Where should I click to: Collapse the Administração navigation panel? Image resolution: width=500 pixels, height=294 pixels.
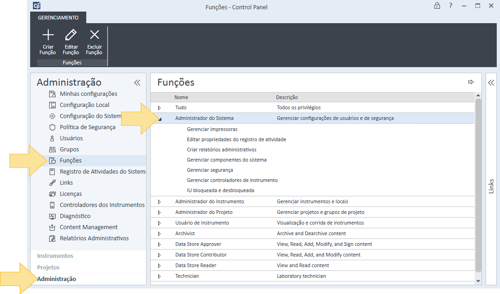coord(137,83)
